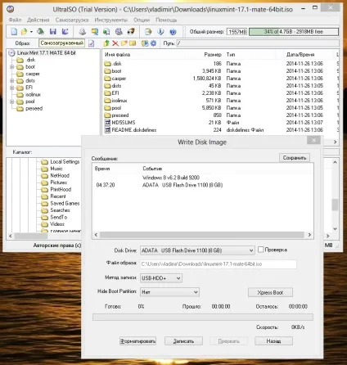The height and width of the screenshot is (365, 347).
Task: Click the Extract files toolbar icon
Action: (148, 32)
